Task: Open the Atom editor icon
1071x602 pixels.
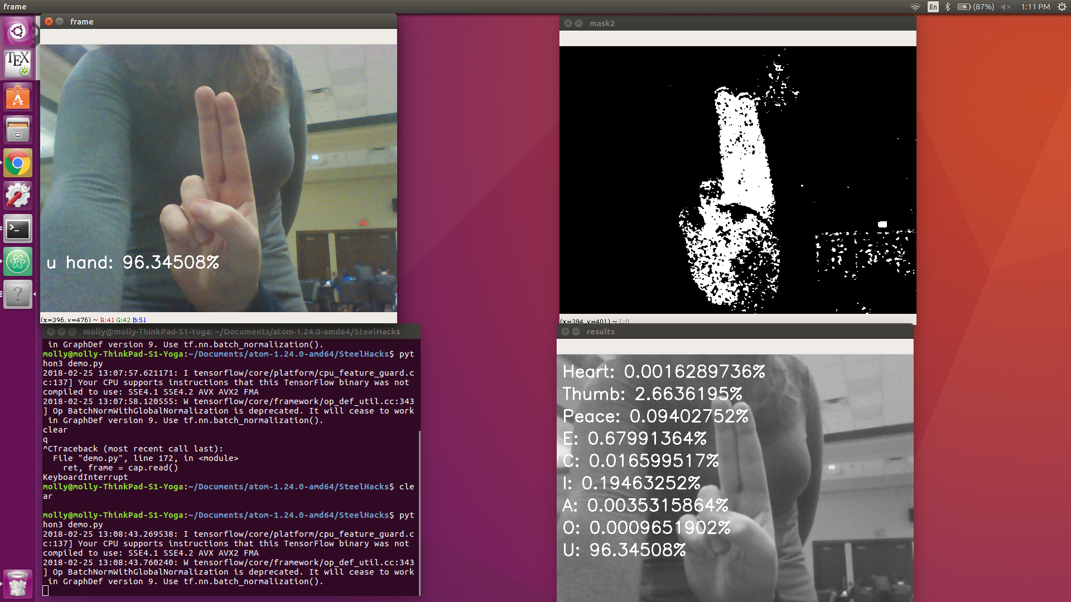Action: click(18, 262)
